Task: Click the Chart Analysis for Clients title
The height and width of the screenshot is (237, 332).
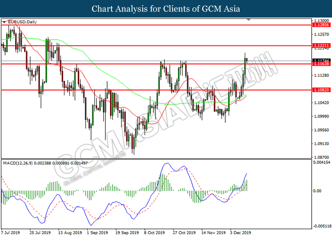Action: [166, 9]
